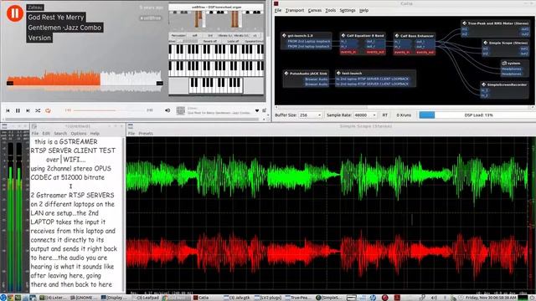This screenshot has height=301, width=536.
Task: Skip to next track in music player
Action: pyautogui.click(x=28, y=110)
